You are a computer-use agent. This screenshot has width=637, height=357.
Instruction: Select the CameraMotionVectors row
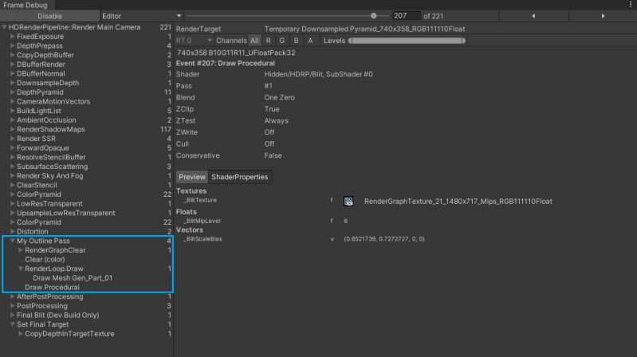87,101
